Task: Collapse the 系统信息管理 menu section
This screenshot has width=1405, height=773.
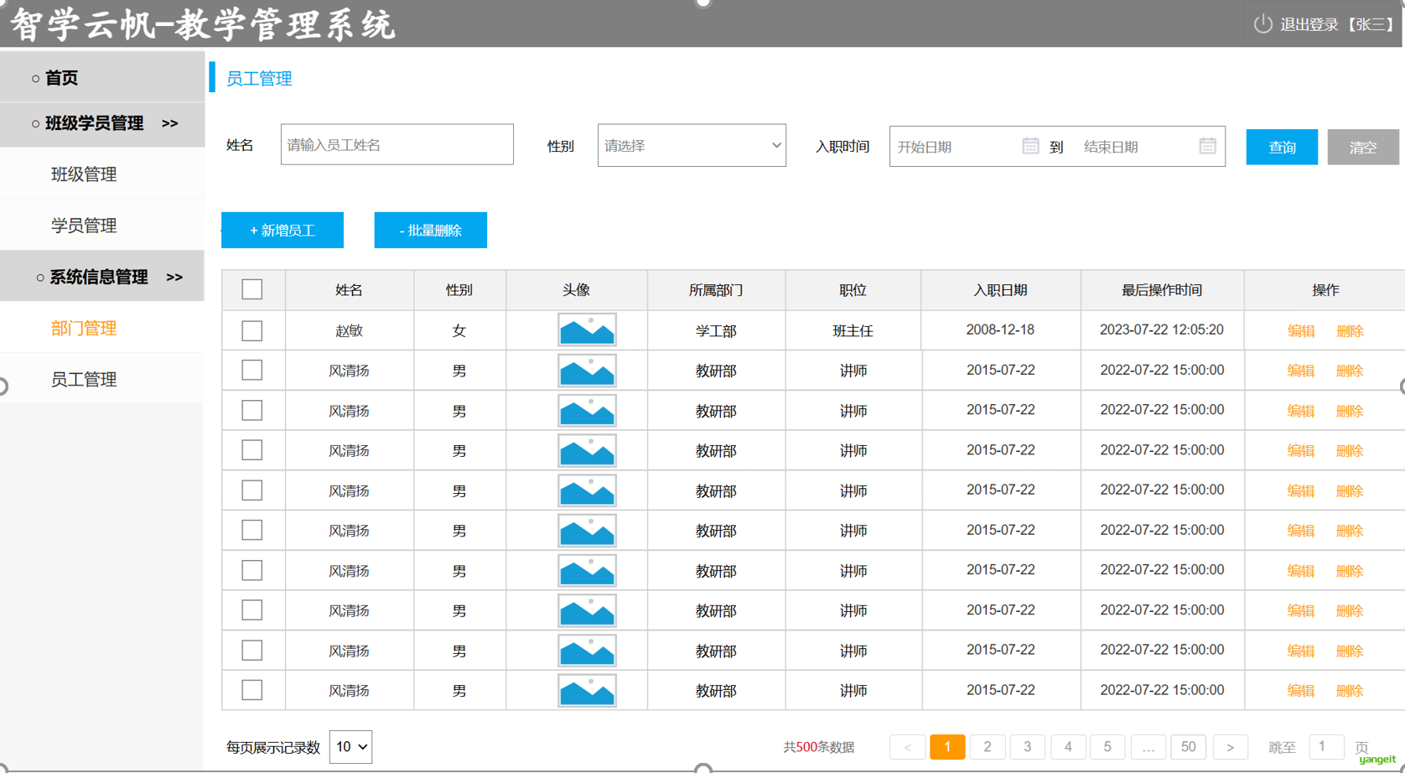Action: pyautogui.click(x=102, y=277)
